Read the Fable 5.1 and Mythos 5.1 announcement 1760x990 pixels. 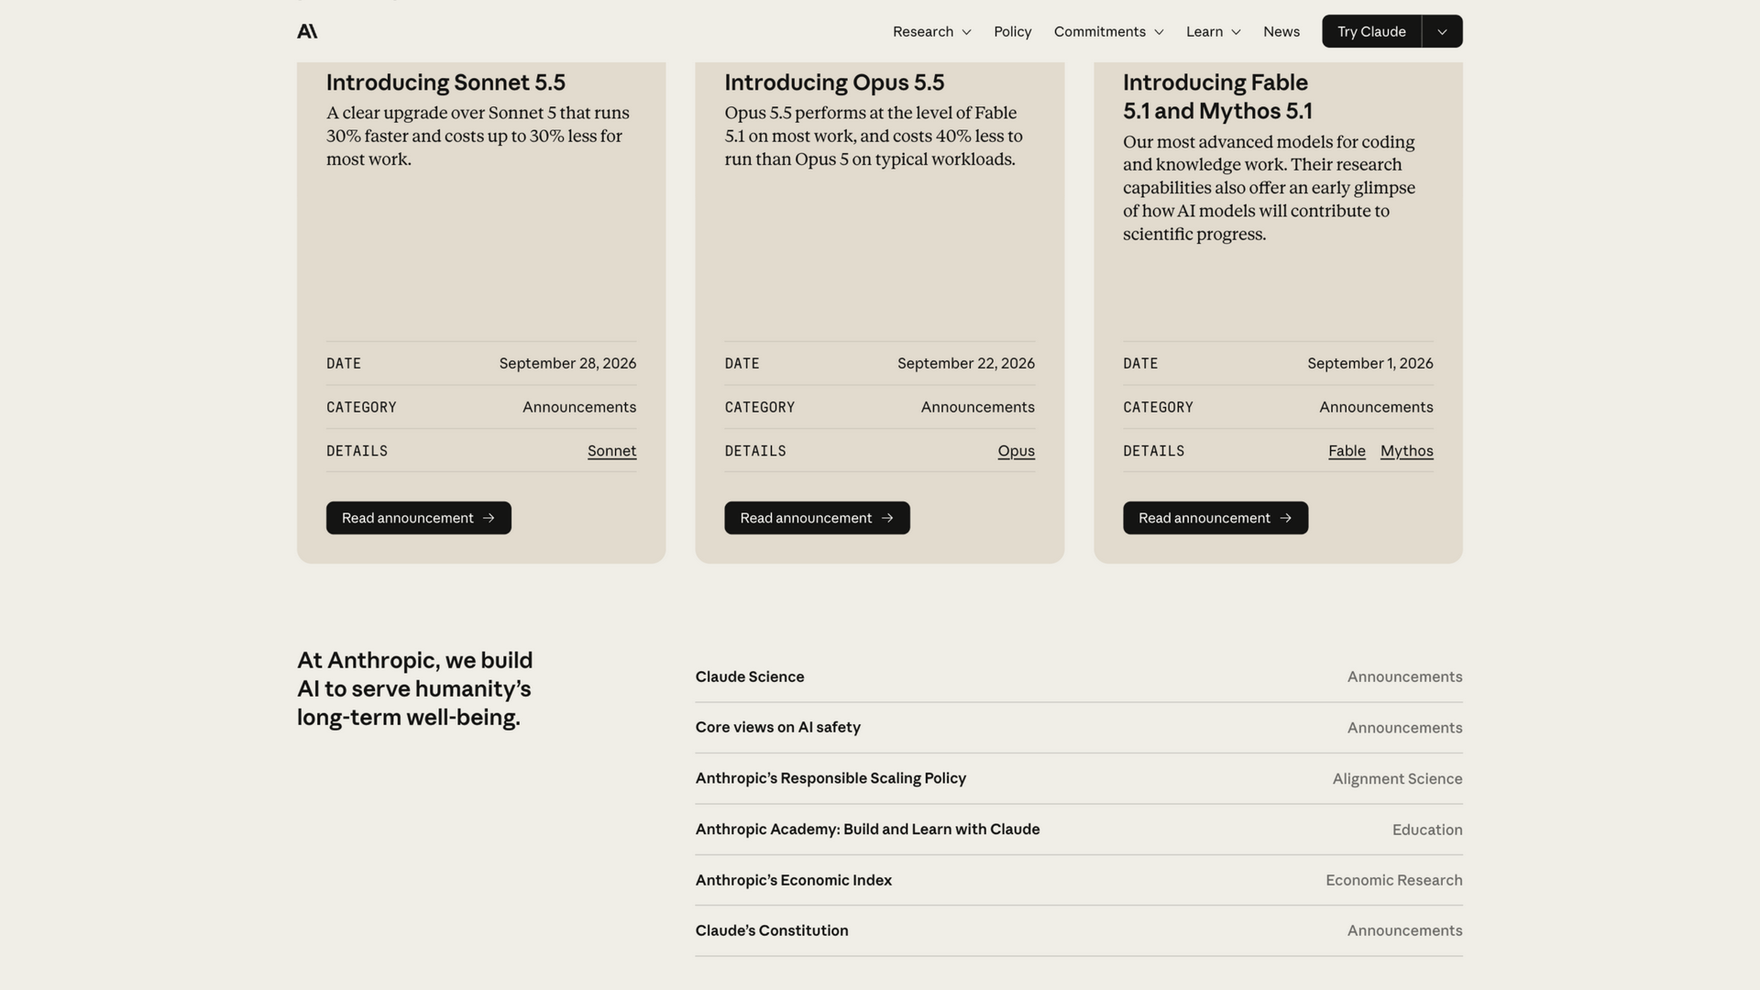coord(1215,518)
